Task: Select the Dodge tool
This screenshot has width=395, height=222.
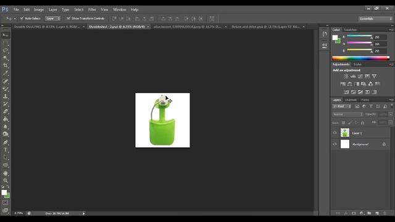Action: coord(6,134)
